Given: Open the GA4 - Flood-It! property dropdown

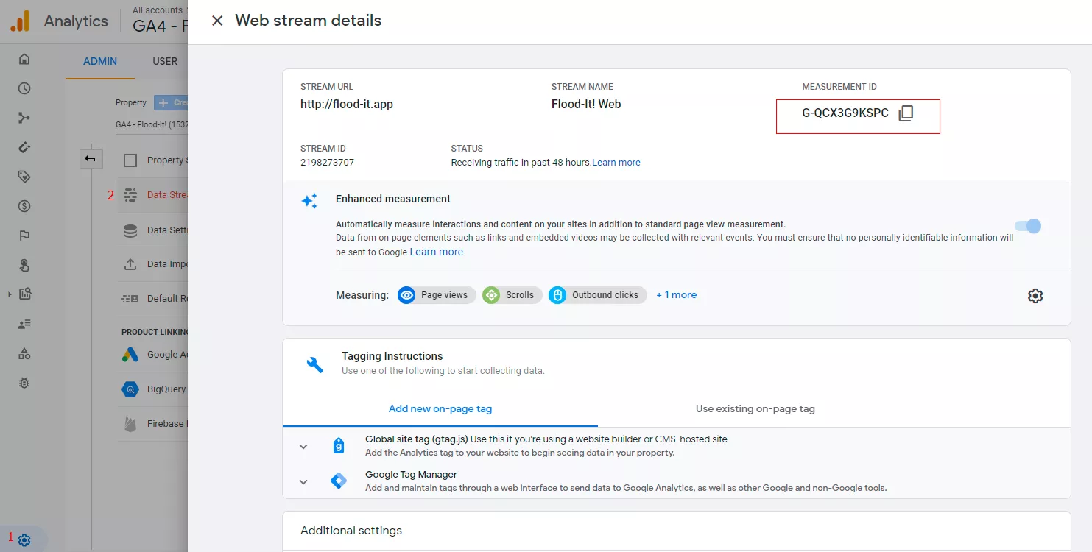Looking at the screenshot, I should coord(152,124).
